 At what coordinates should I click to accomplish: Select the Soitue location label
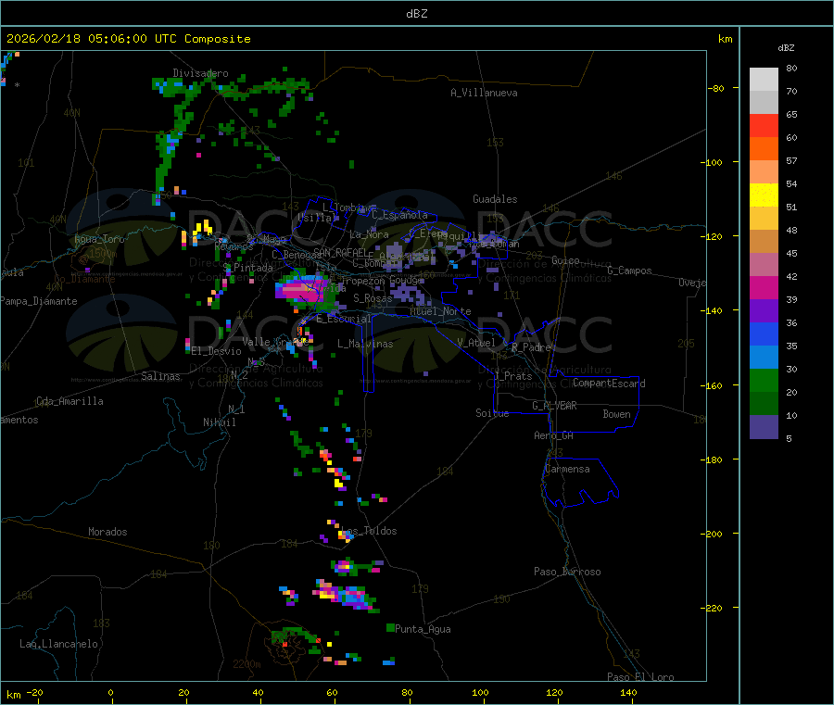(x=492, y=413)
